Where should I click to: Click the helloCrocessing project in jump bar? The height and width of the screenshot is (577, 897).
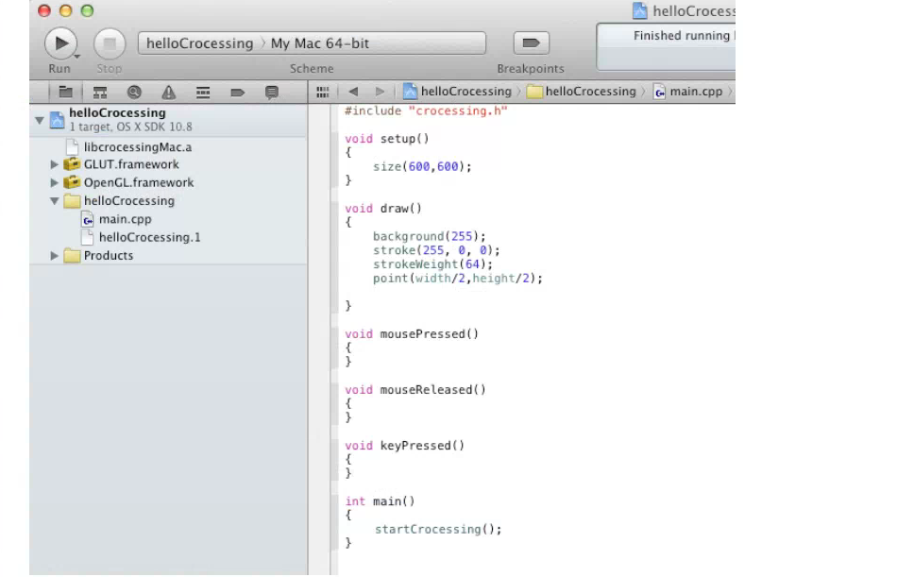pyautogui.click(x=458, y=92)
